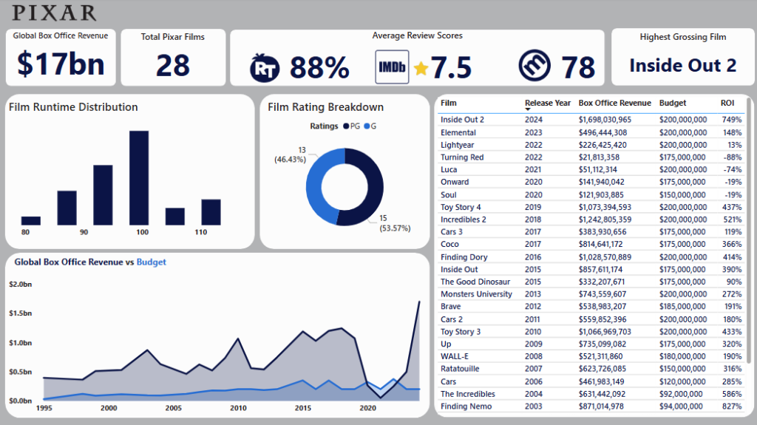Screen dimensions: 757x425
Task: Select the shortest runtime bar at 80
Action: point(31,221)
